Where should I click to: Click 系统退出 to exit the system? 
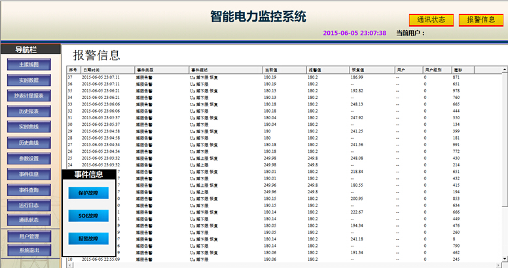pyautogui.click(x=29, y=250)
